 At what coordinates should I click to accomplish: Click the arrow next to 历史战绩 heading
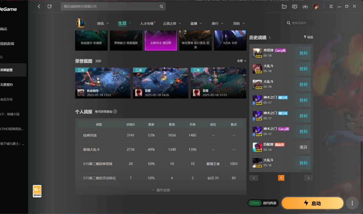tap(270, 38)
